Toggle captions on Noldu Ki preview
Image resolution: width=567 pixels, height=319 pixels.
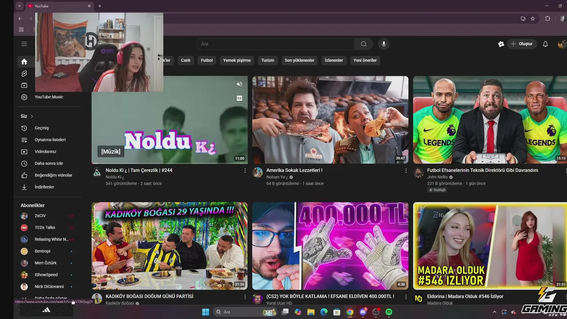[x=239, y=98]
